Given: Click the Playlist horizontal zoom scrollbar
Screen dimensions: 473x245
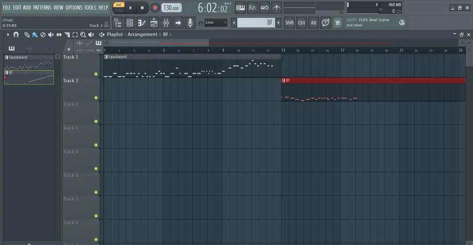Looking at the screenshot, I should [159, 43].
